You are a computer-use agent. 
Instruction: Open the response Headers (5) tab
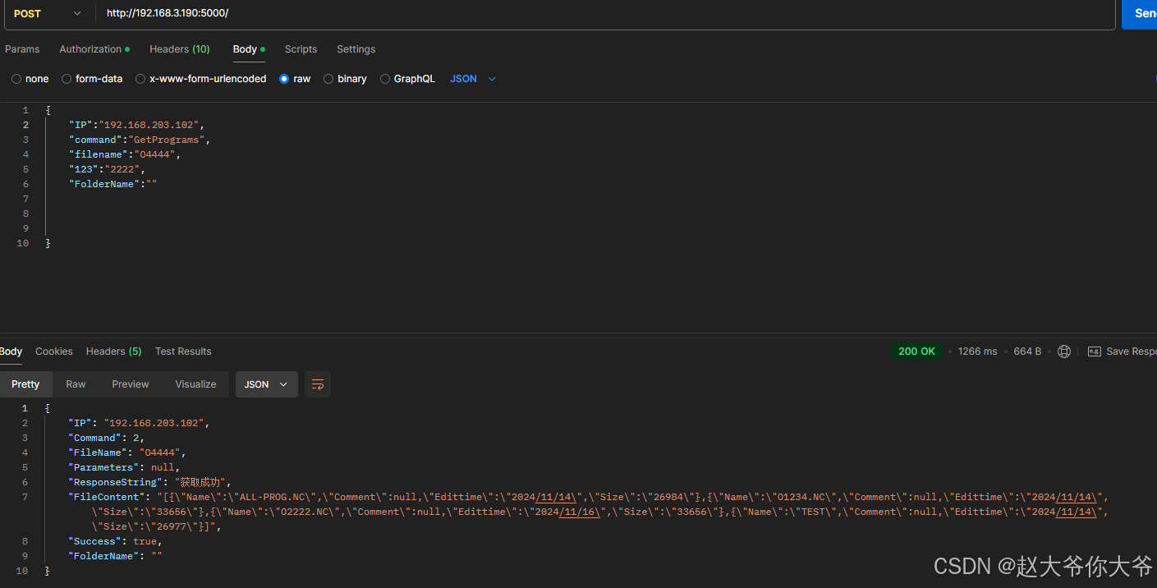(x=113, y=351)
